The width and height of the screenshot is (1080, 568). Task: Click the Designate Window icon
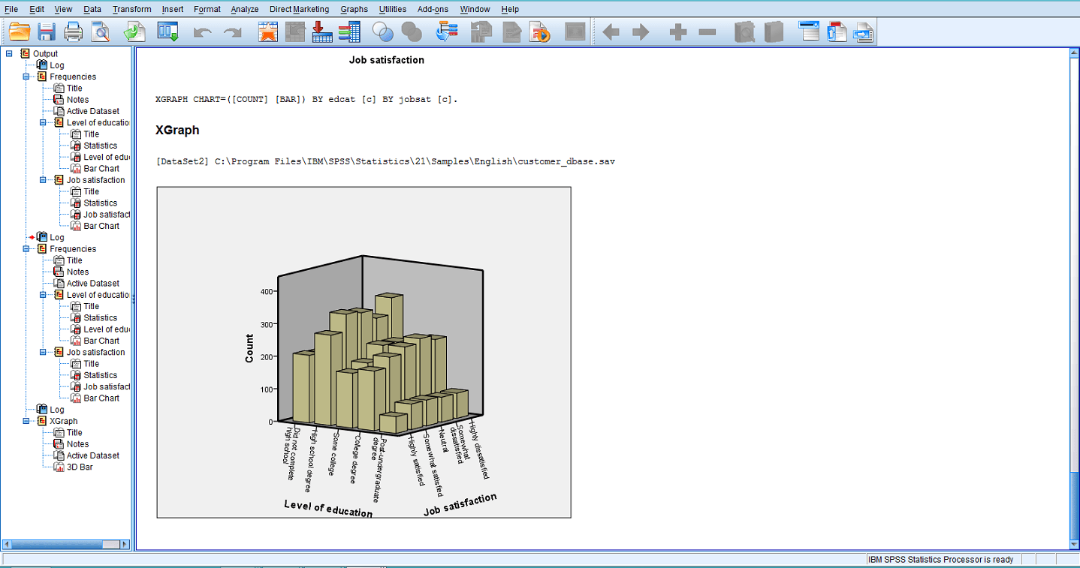[575, 32]
